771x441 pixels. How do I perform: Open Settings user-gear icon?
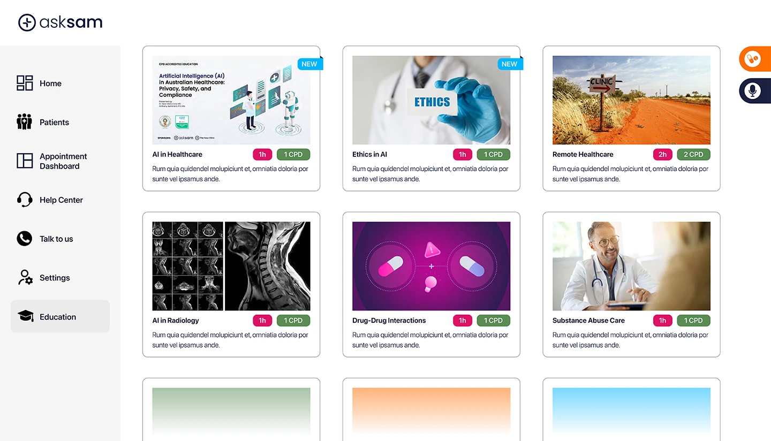pos(25,277)
